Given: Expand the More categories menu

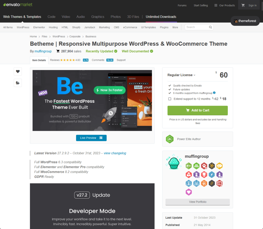Looking at the screenshot, I should pyautogui.click(x=175, y=27).
